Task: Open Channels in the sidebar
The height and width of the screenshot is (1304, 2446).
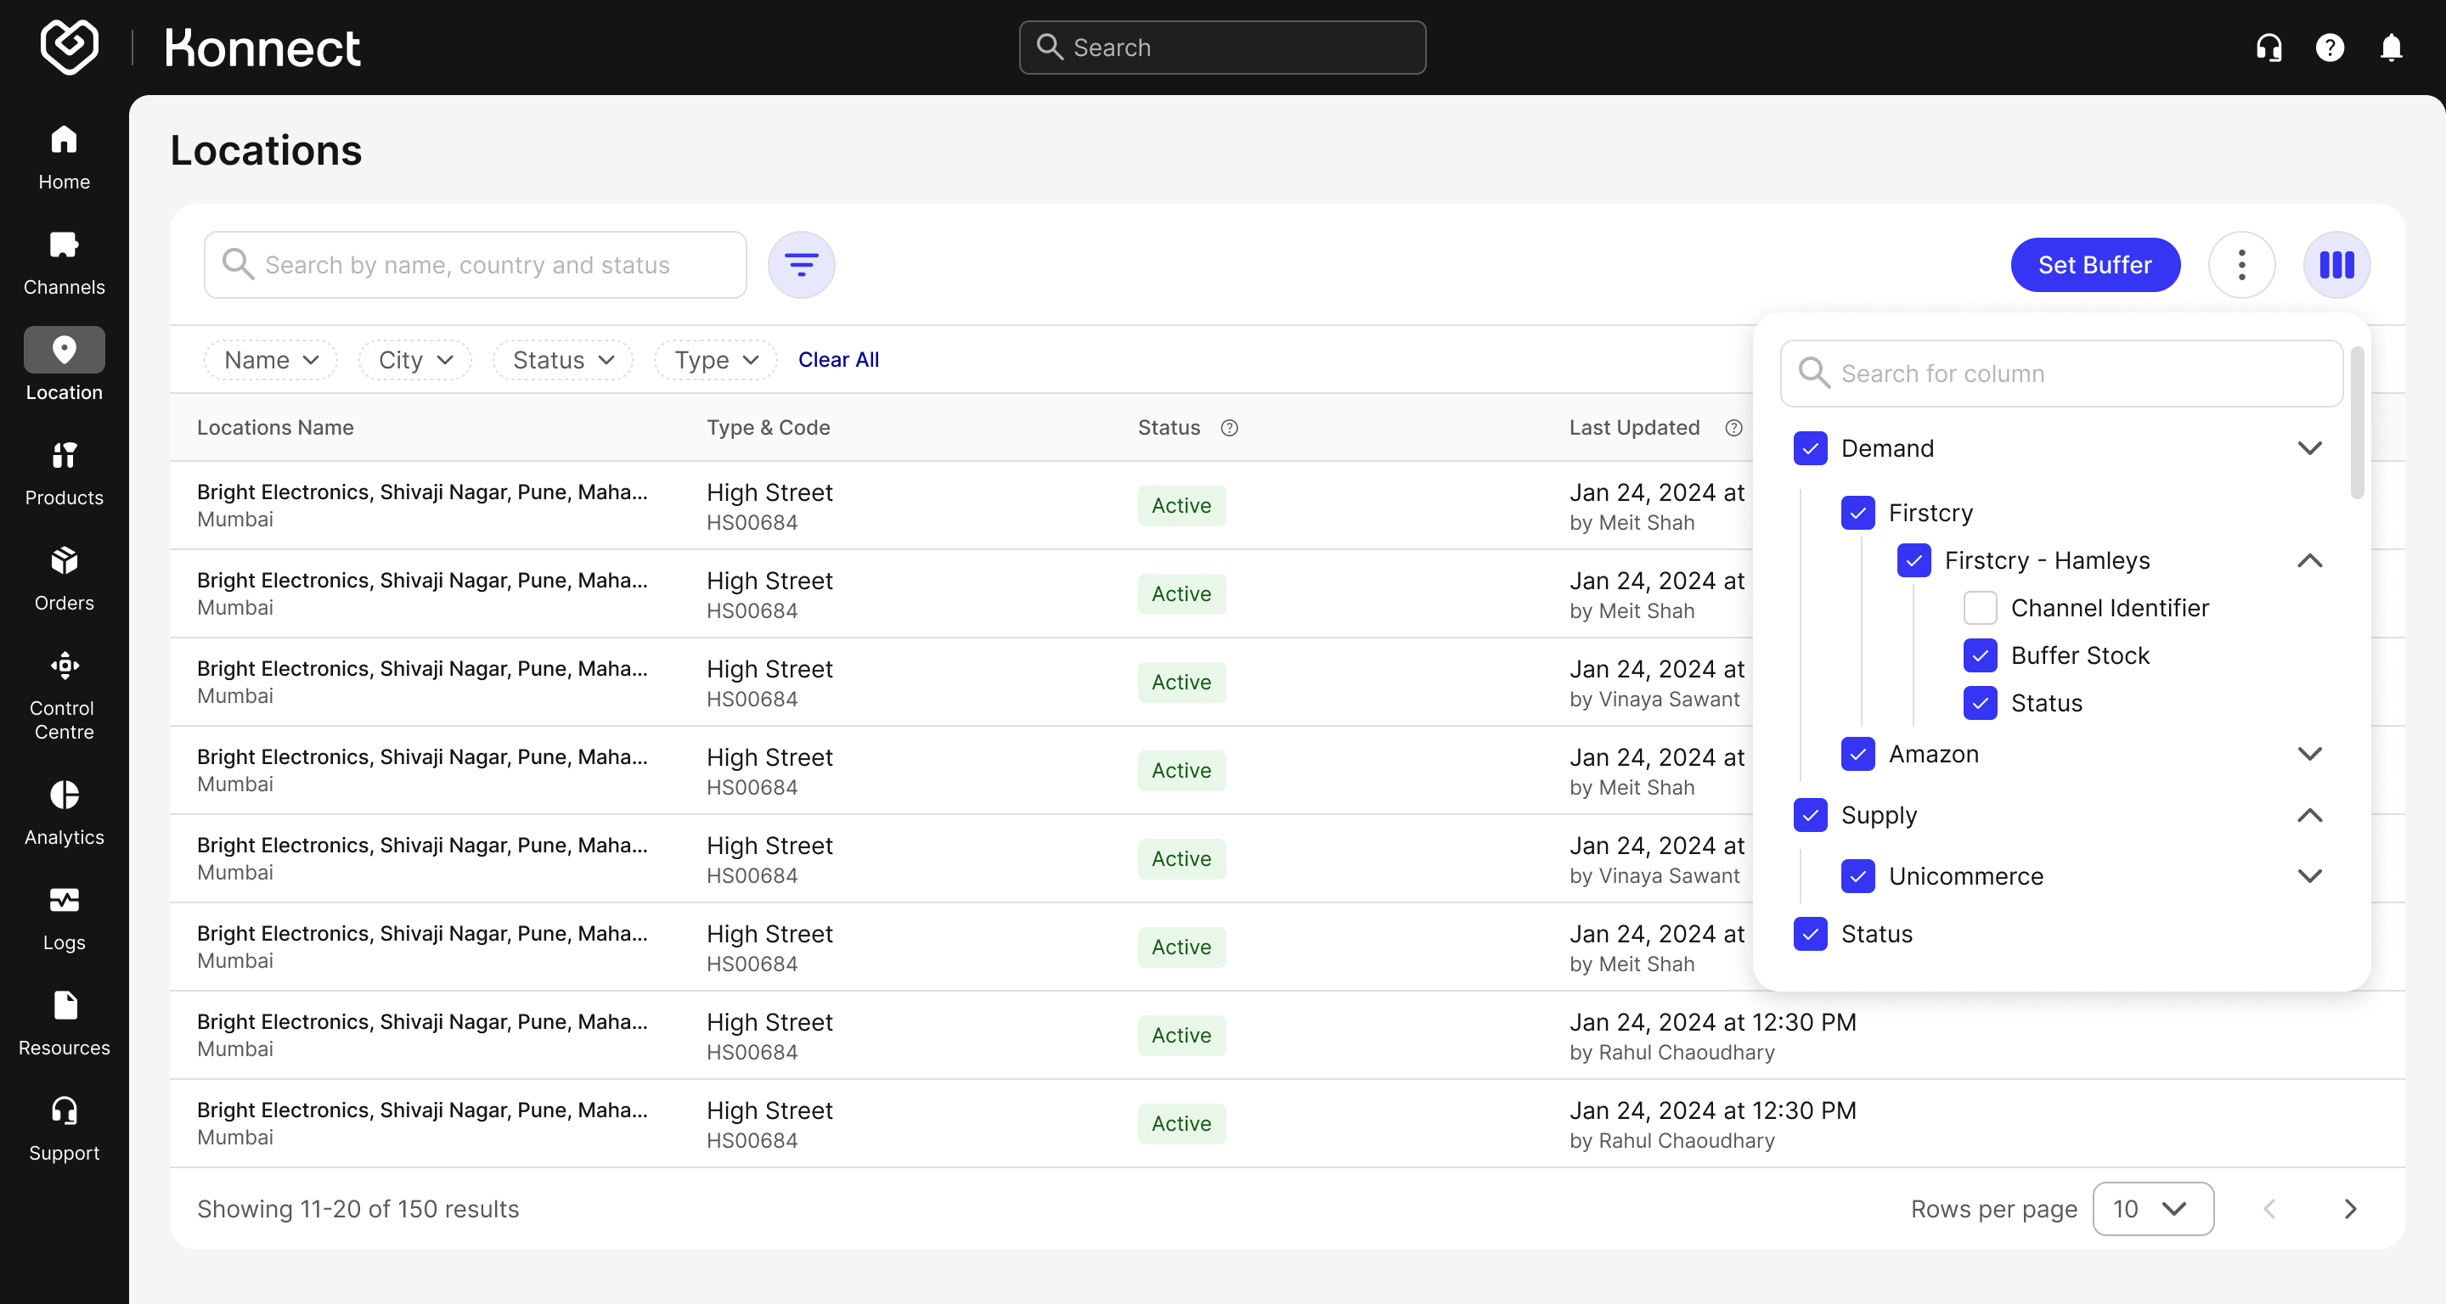Action: [64, 263]
